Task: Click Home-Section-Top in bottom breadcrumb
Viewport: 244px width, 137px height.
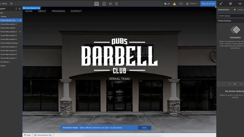Action: click(x=43, y=135)
